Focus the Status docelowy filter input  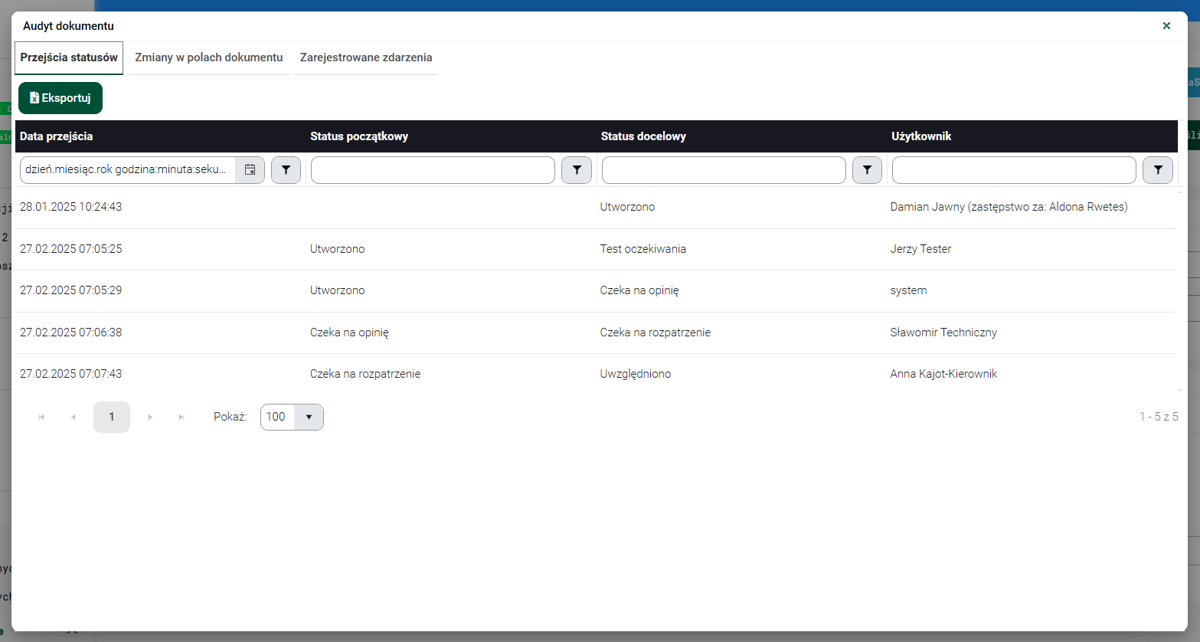(x=723, y=170)
